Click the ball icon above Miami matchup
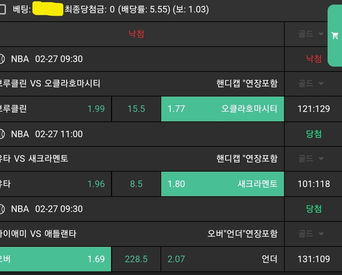 point(2,209)
